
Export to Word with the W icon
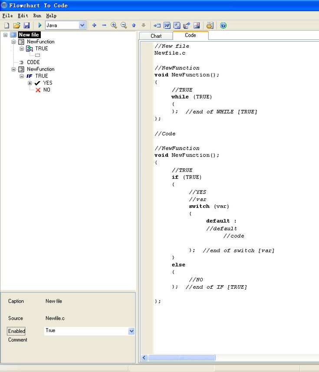(167, 25)
